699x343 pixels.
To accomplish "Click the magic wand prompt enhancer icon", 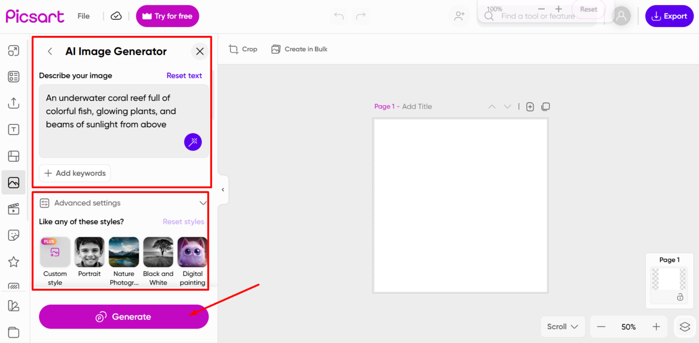I will click(x=193, y=142).
